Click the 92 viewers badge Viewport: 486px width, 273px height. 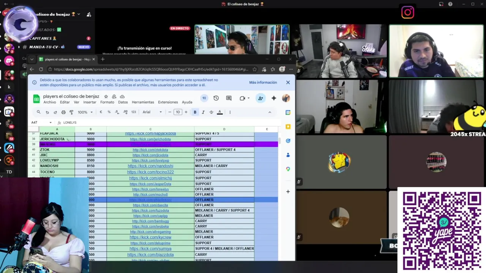204,98
